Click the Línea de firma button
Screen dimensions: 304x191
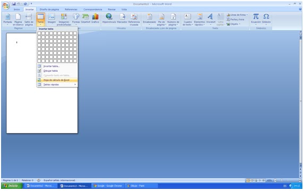(237, 15)
